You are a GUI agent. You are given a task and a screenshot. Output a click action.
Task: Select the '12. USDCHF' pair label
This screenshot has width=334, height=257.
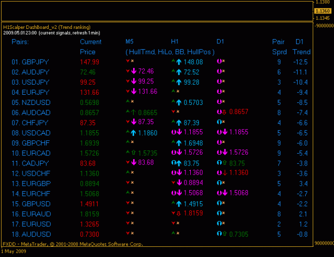tap(31, 173)
